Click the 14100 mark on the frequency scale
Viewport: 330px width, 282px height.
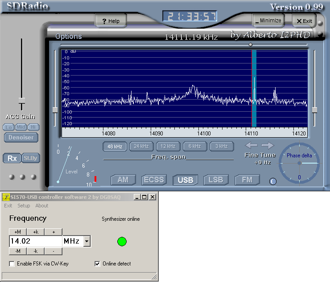(x=204, y=133)
